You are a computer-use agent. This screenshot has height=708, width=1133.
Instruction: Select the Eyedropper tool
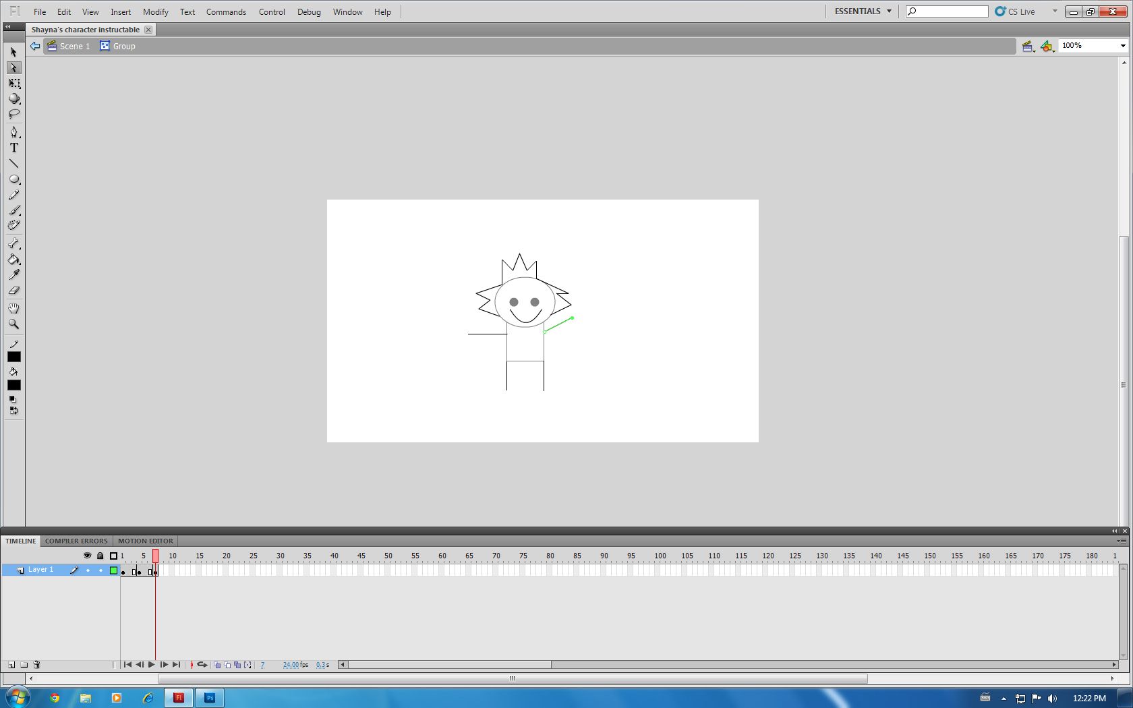point(13,274)
